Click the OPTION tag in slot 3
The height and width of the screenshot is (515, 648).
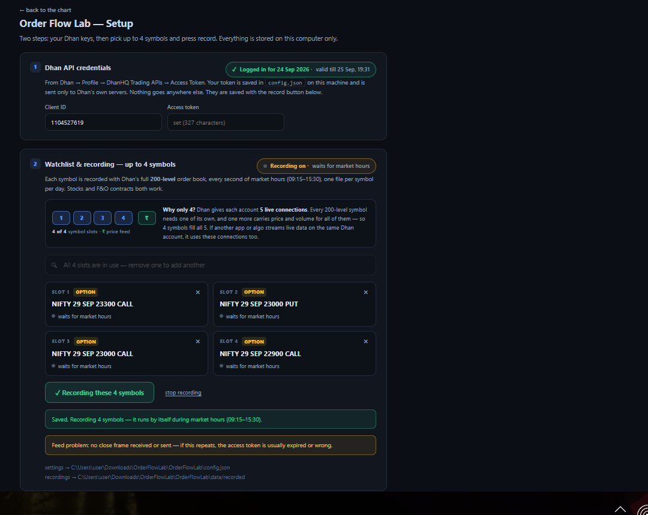(86, 342)
